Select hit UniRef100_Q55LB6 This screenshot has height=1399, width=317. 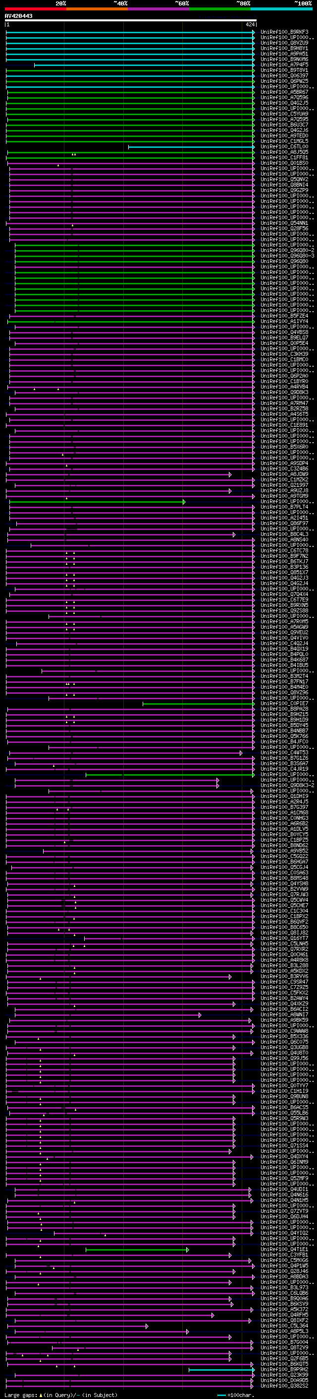(284, 1113)
